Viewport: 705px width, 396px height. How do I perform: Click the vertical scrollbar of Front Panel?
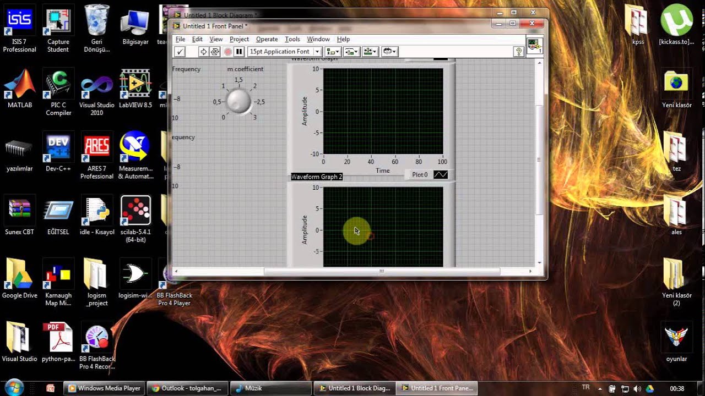point(540,159)
